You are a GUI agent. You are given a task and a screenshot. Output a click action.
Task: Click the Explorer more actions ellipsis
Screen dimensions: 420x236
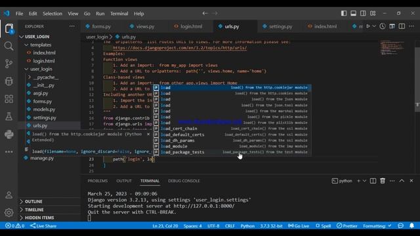click(x=72, y=26)
